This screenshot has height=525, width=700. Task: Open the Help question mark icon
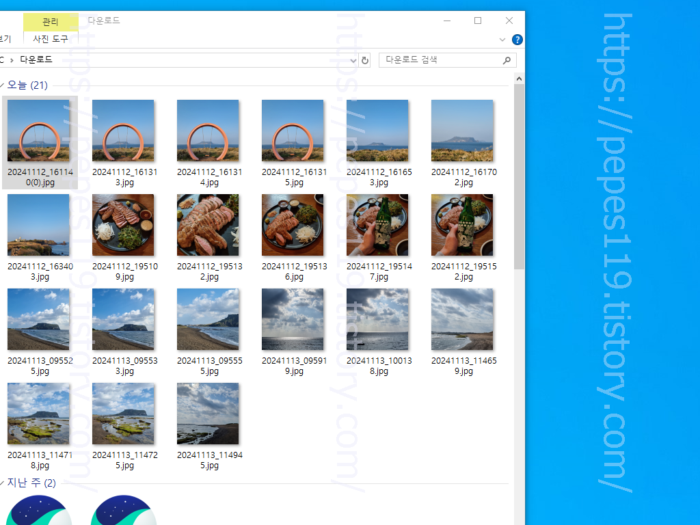coord(517,40)
